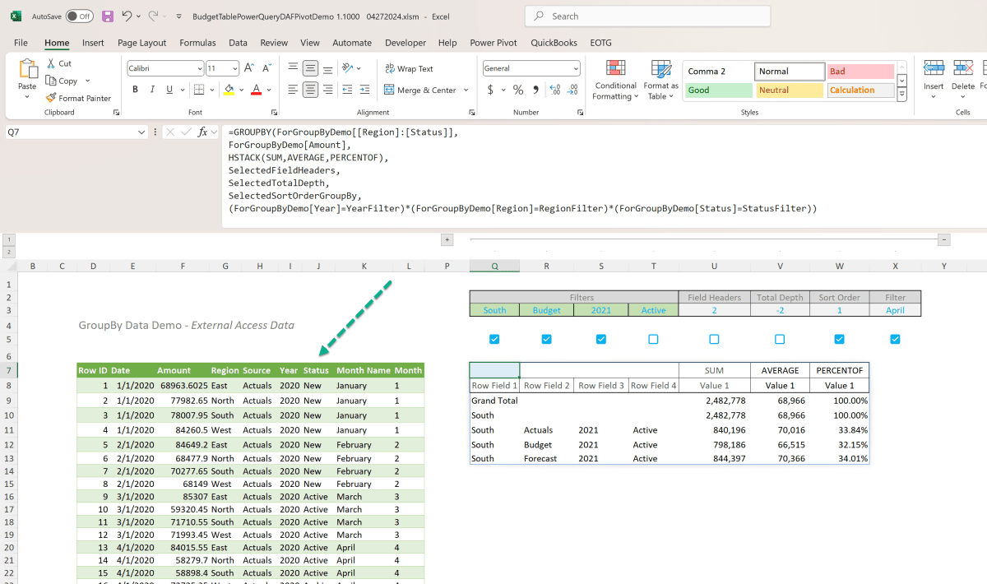Open the Developer ribbon tab
This screenshot has height=584, width=987.
[405, 43]
